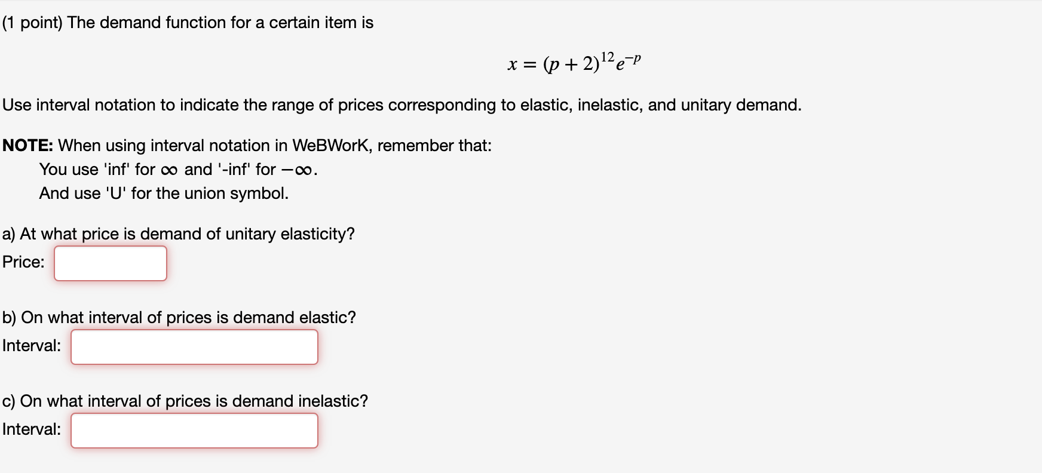The height and width of the screenshot is (473, 1042).
Task: Click the 'Price:' label
Action: (23, 261)
